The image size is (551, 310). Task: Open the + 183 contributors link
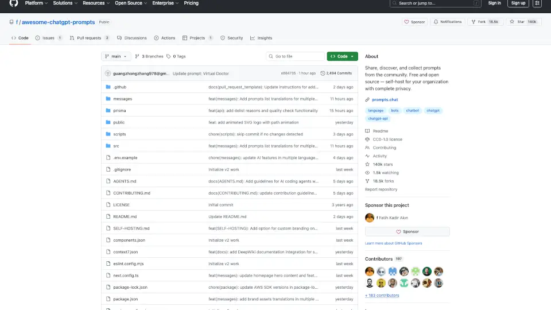click(382, 295)
